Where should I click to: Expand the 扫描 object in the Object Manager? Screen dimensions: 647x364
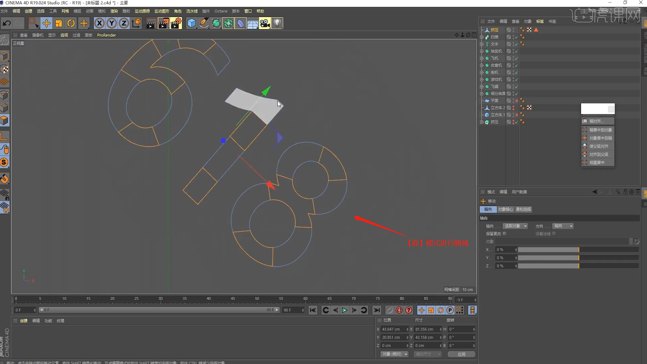tap(482, 37)
